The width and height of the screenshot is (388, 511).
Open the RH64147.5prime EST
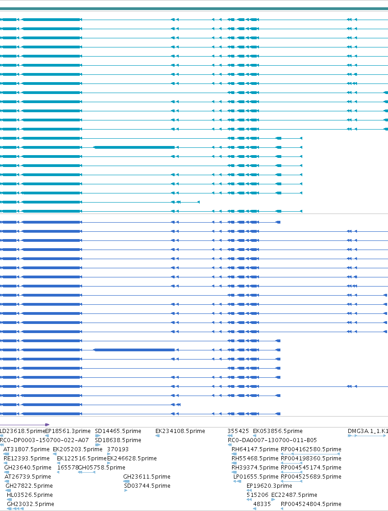click(255, 449)
